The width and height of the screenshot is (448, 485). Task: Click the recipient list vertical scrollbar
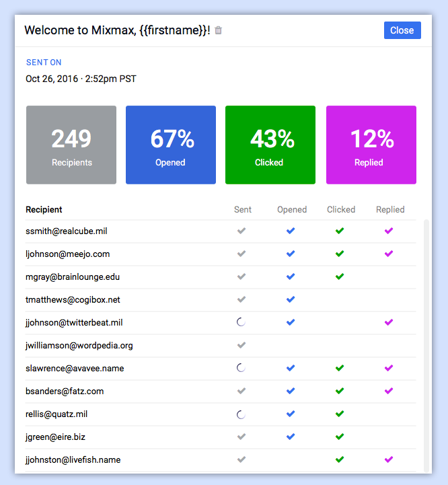pyautogui.click(x=426, y=346)
